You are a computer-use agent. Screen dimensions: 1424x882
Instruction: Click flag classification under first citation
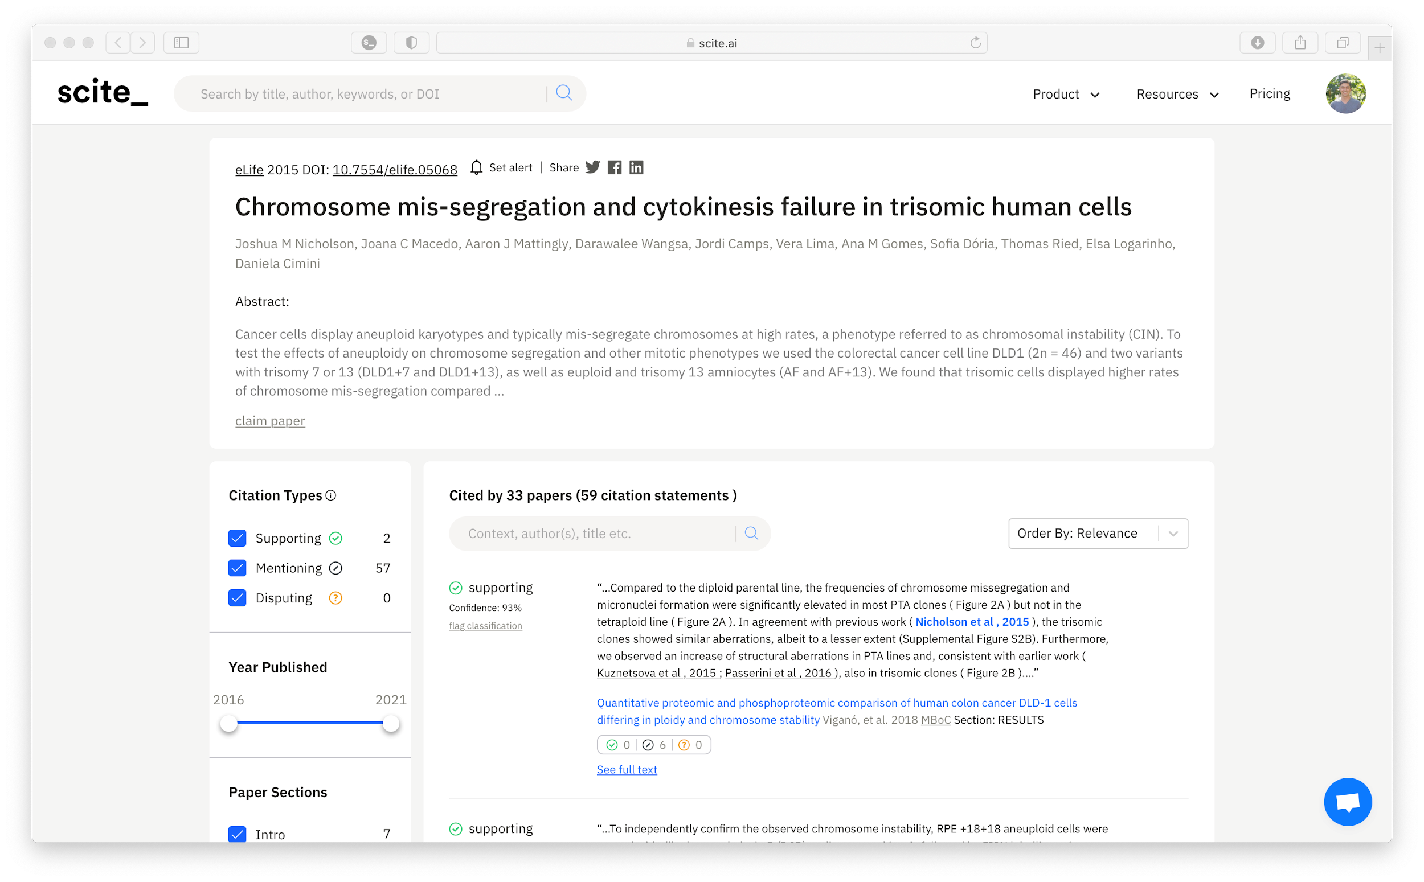click(485, 625)
